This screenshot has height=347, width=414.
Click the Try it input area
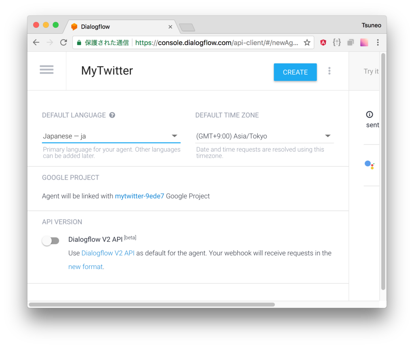coord(371,71)
